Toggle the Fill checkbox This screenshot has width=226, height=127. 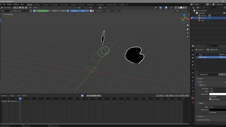[200, 103]
